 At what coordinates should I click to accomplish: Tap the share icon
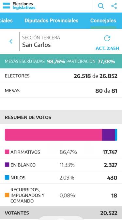click(x=114, y=6)
